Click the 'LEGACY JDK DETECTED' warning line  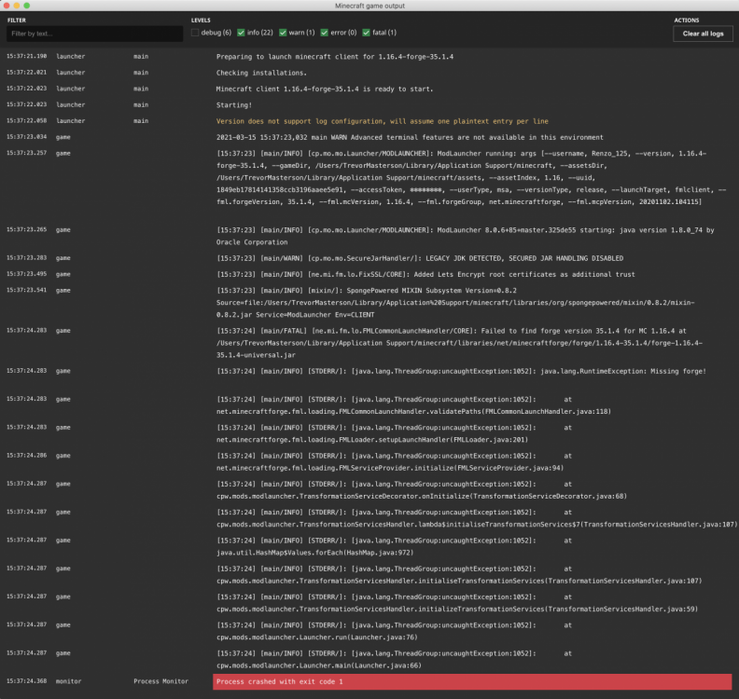point(420,258)
